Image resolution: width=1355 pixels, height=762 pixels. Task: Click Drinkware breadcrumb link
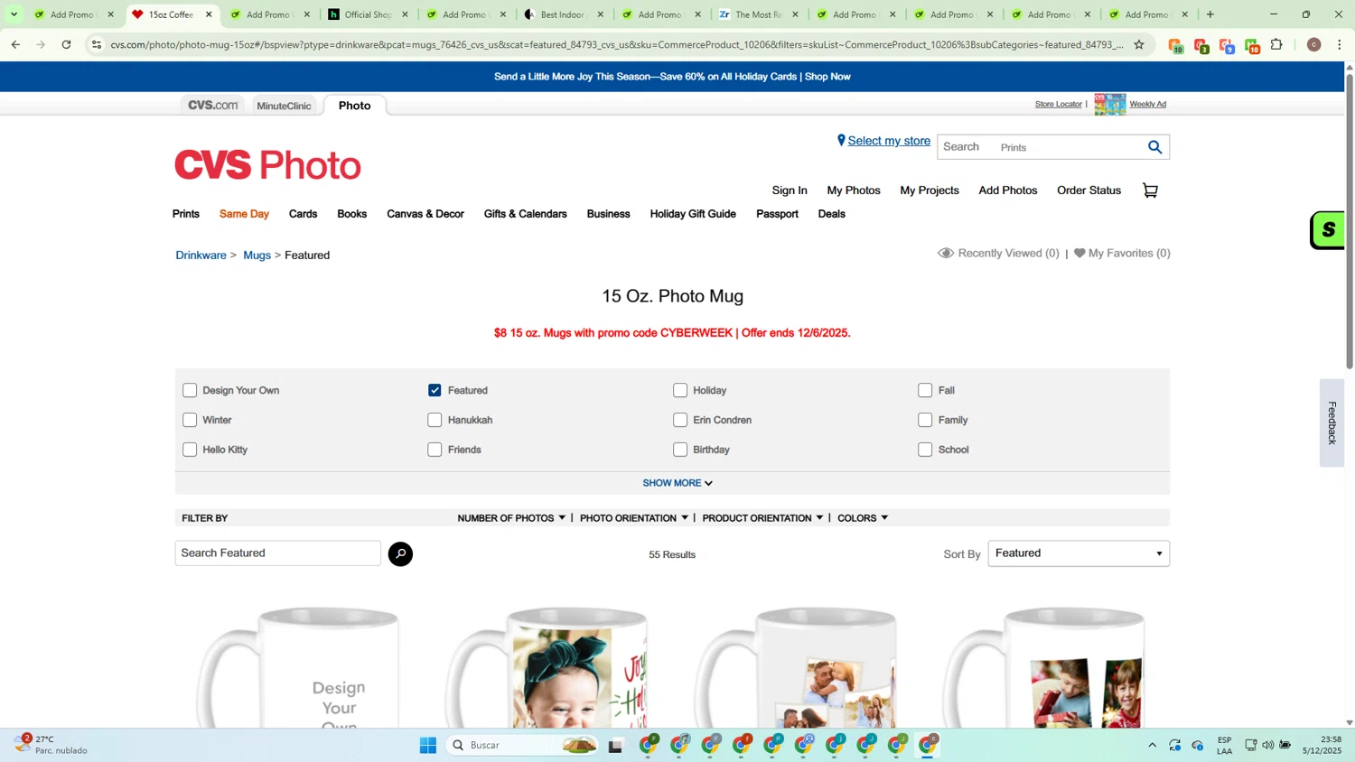[201, 256]
